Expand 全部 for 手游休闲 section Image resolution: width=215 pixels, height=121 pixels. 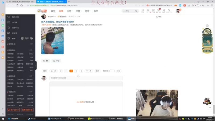pyautogui.click(x=31, y=92)
